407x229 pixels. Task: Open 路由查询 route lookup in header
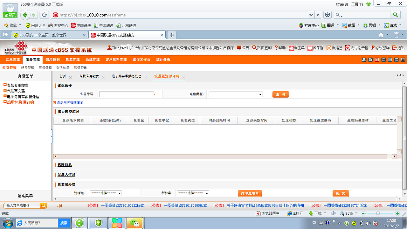pyautogui.click(x=262, y=48)
